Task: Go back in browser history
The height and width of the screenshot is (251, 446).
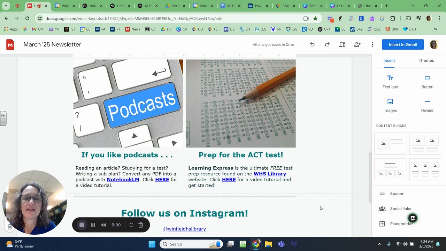Action: click(x=7, y=18)
